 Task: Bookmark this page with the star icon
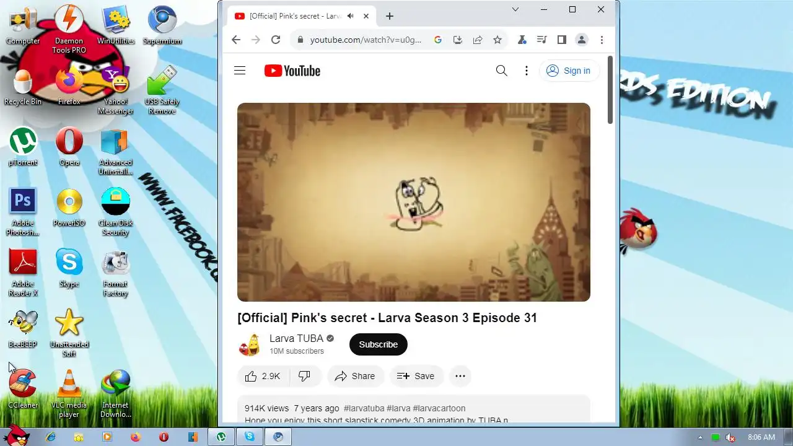click(x=497, y=40)
